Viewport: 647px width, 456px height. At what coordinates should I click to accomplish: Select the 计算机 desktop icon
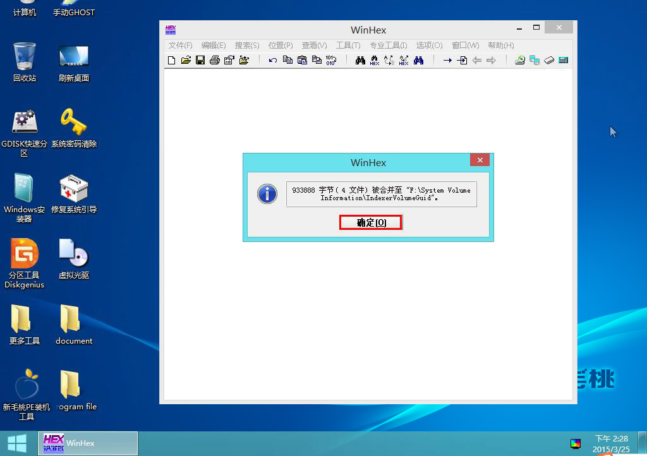[25, 8]
